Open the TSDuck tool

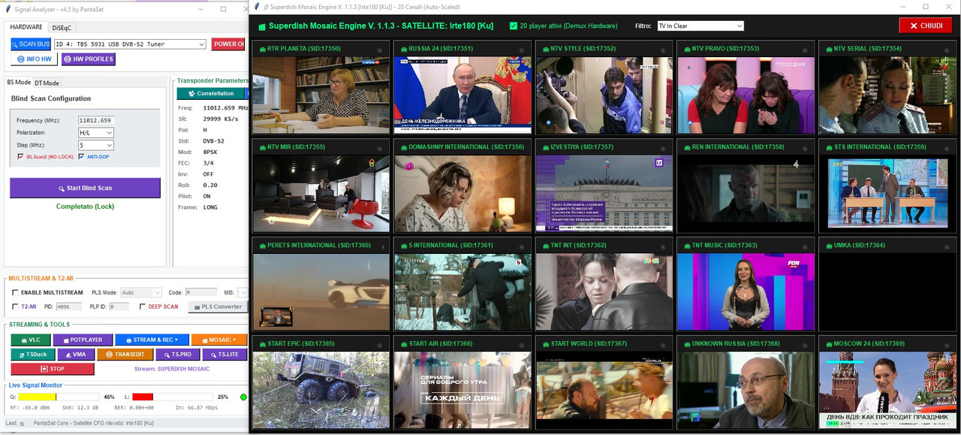(32, 354)
